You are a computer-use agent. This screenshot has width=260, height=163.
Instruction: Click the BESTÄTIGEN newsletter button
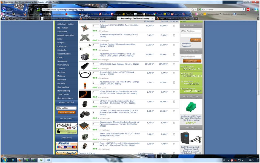192,61
